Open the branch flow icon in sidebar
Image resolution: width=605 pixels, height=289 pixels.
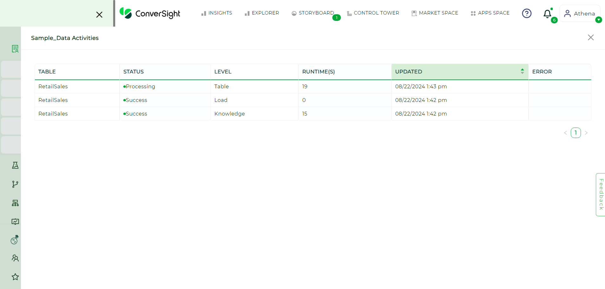[x=15, y=184]
